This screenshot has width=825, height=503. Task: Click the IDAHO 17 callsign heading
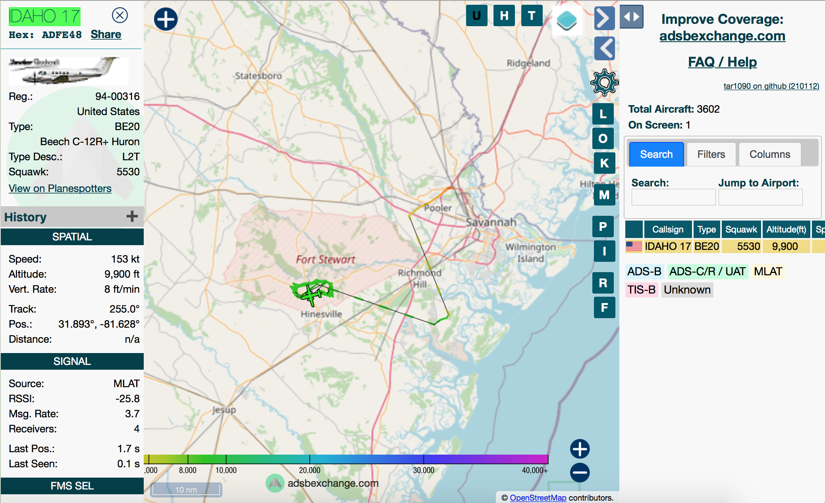(44, 17)
